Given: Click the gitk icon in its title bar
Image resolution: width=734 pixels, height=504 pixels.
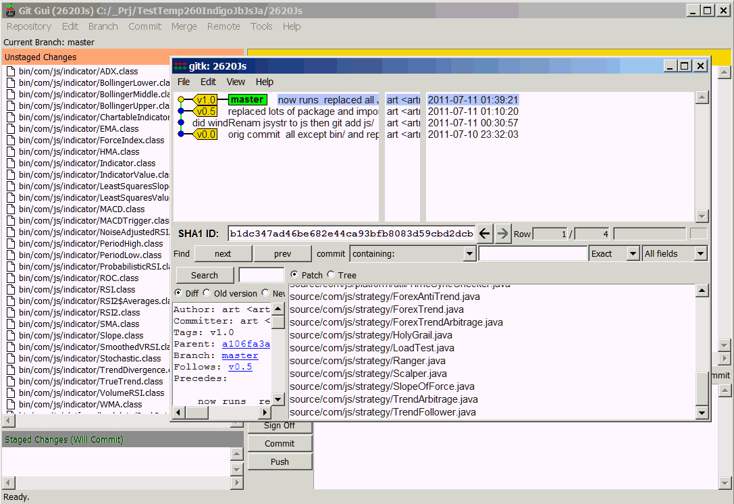Looking at the screenshot, I should (180, 66).
